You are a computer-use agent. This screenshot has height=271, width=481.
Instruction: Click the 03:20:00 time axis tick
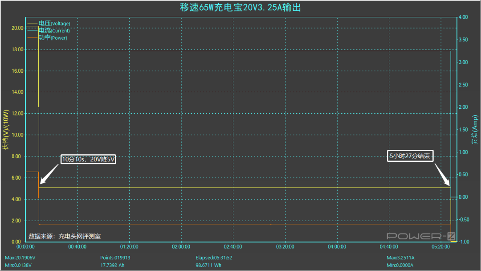pyautogui.click(x=285, y=247)
